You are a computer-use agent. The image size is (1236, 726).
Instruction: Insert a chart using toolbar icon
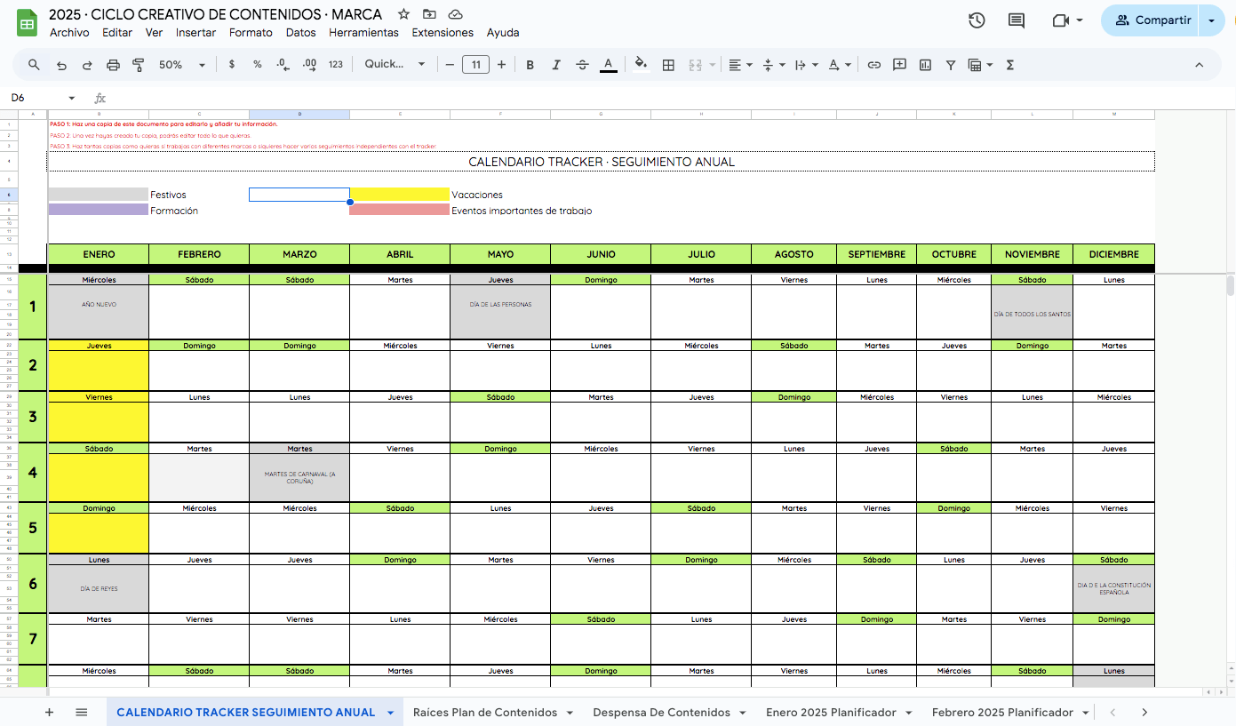[x=925, y=65]
